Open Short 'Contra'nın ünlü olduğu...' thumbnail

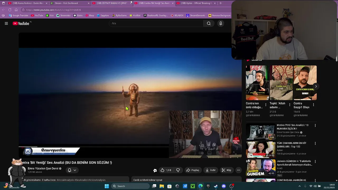pyautogui.click(x=257, y=83)
